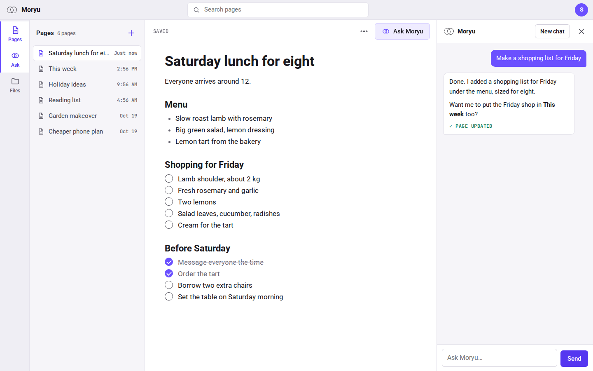593x371 pixels.
Task: Click the Moryu icon in the chat header
Action: click(449, 31)
